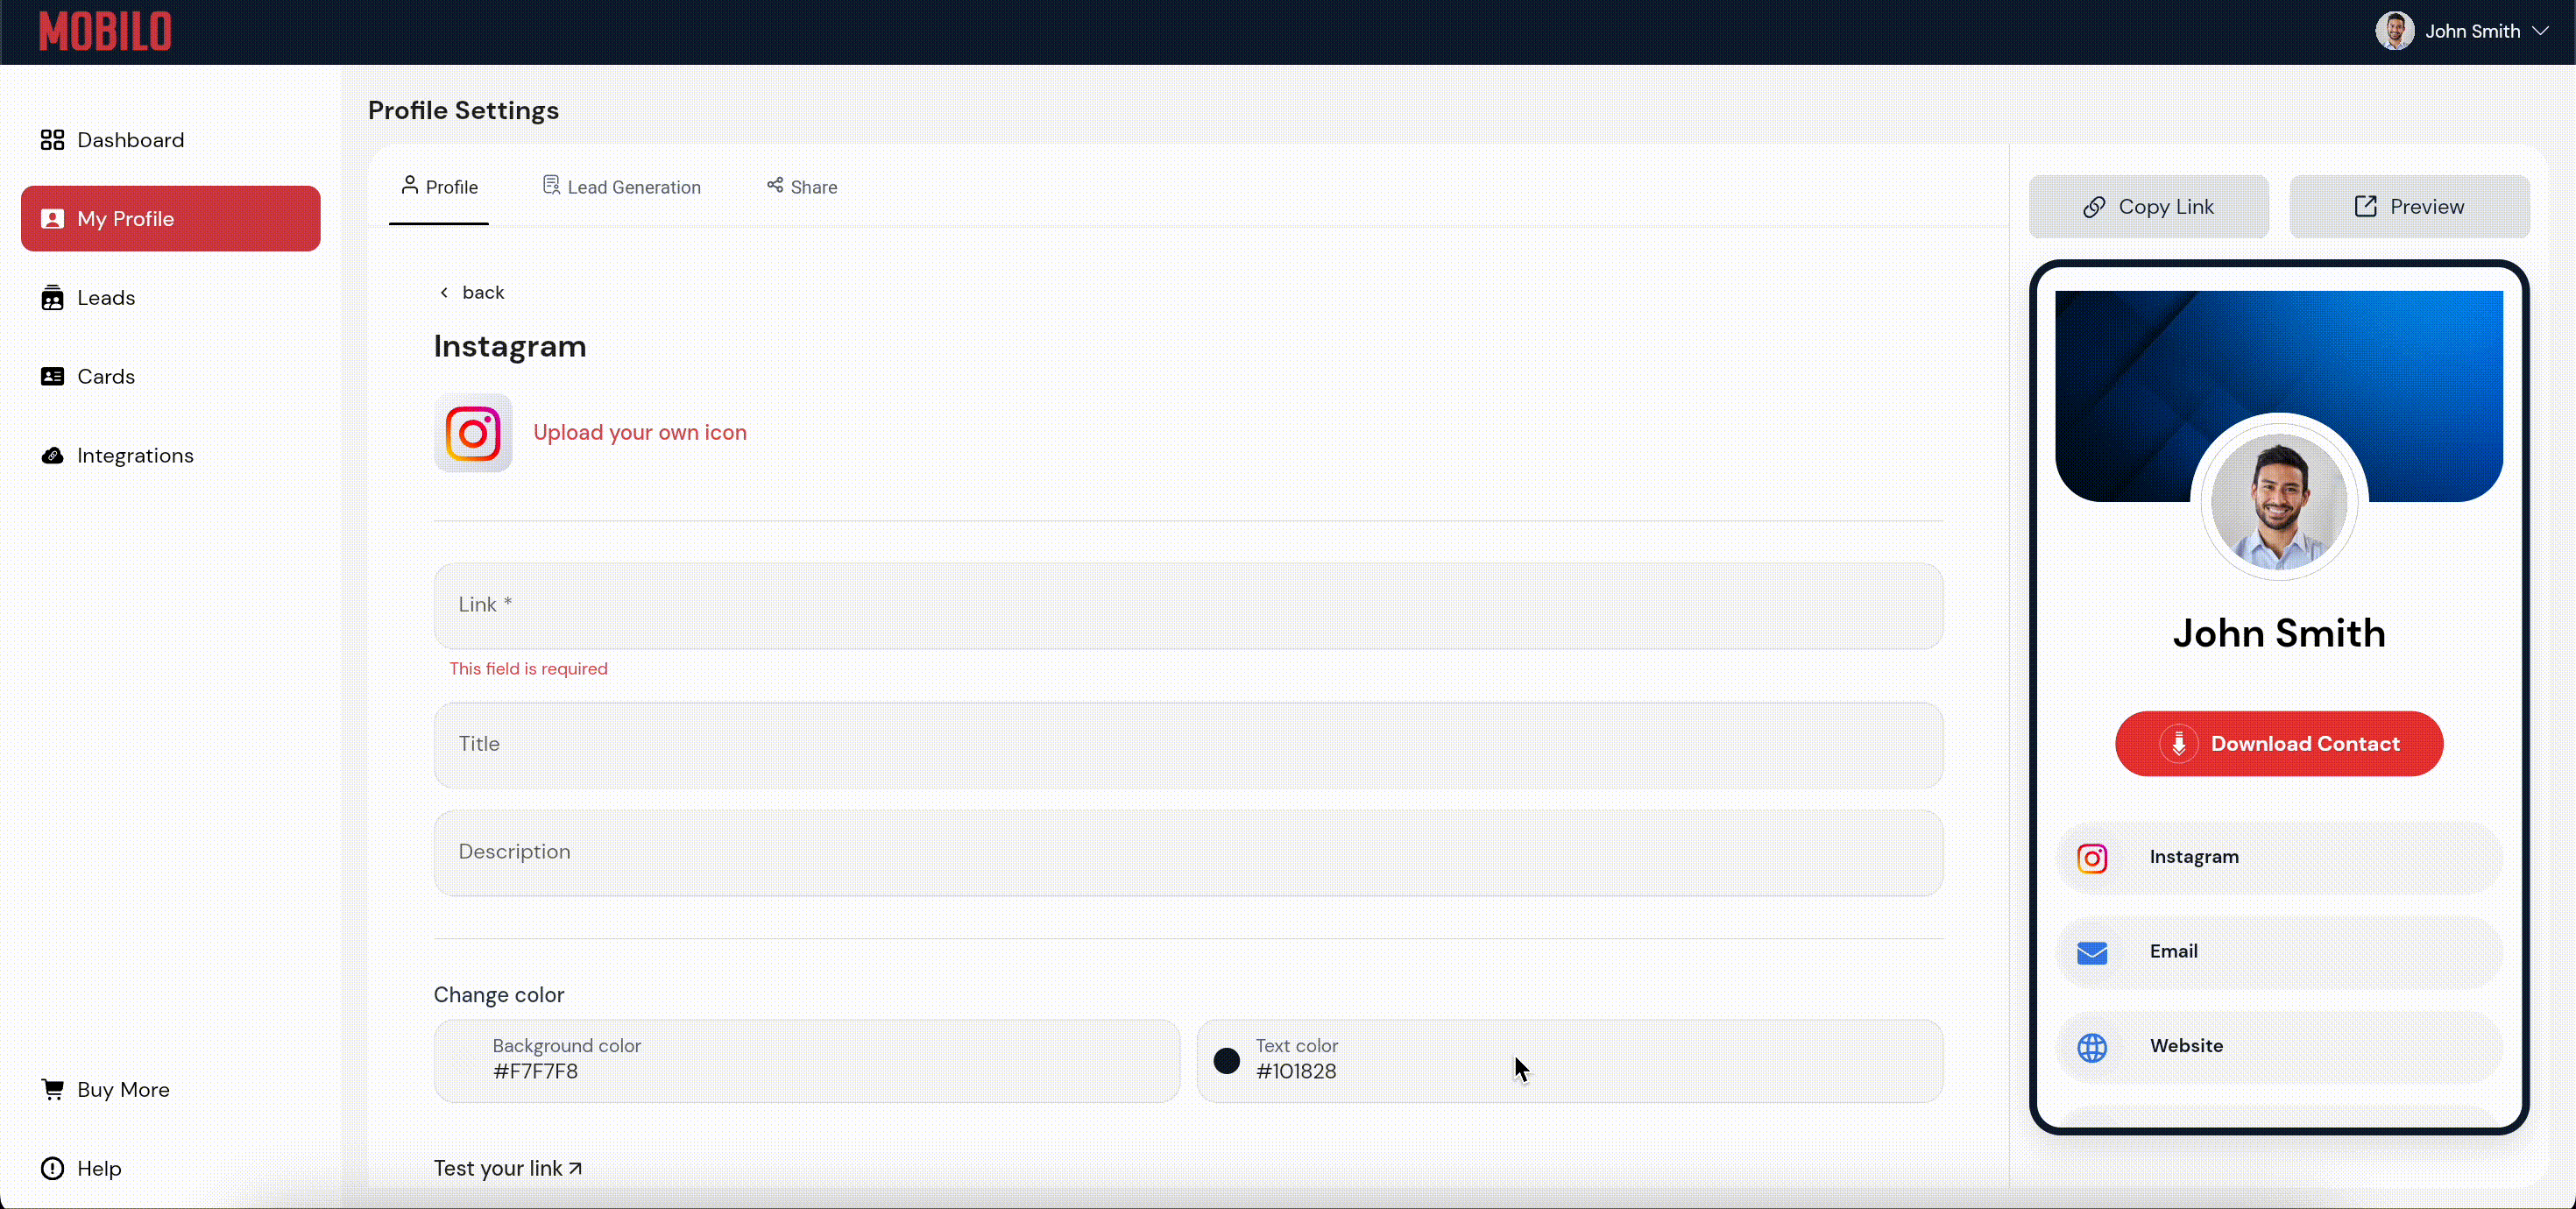Click the Instagram icon thumbnail
The height and width of the screenshot is (1209, 2576).
473,433
